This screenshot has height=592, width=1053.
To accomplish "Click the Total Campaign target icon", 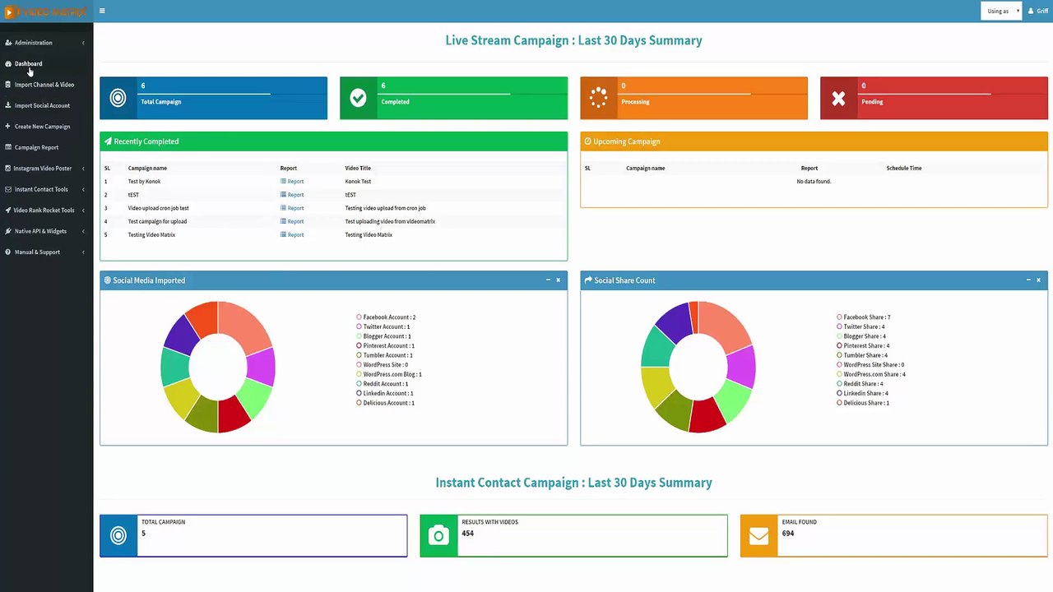I will [x=118, y=98].
